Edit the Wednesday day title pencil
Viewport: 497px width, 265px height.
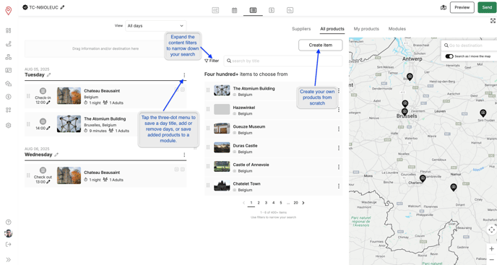point(56,155)
